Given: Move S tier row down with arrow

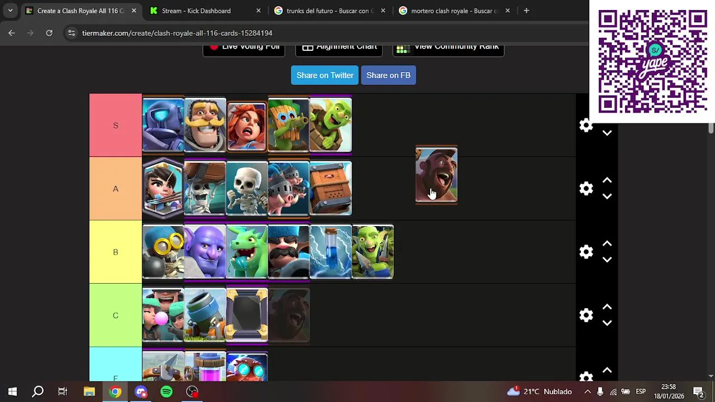Looking at the screenshot, I should point(607,133).
